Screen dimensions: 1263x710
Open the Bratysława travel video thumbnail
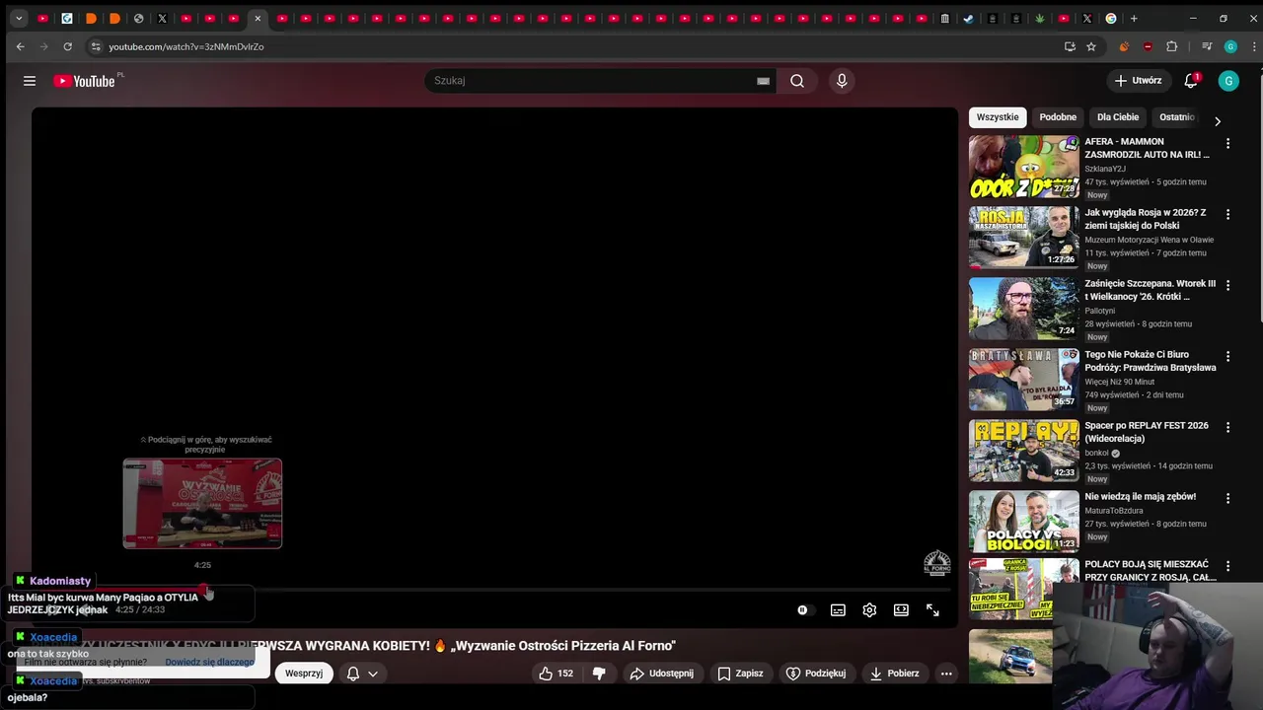tap(1024, 380)
